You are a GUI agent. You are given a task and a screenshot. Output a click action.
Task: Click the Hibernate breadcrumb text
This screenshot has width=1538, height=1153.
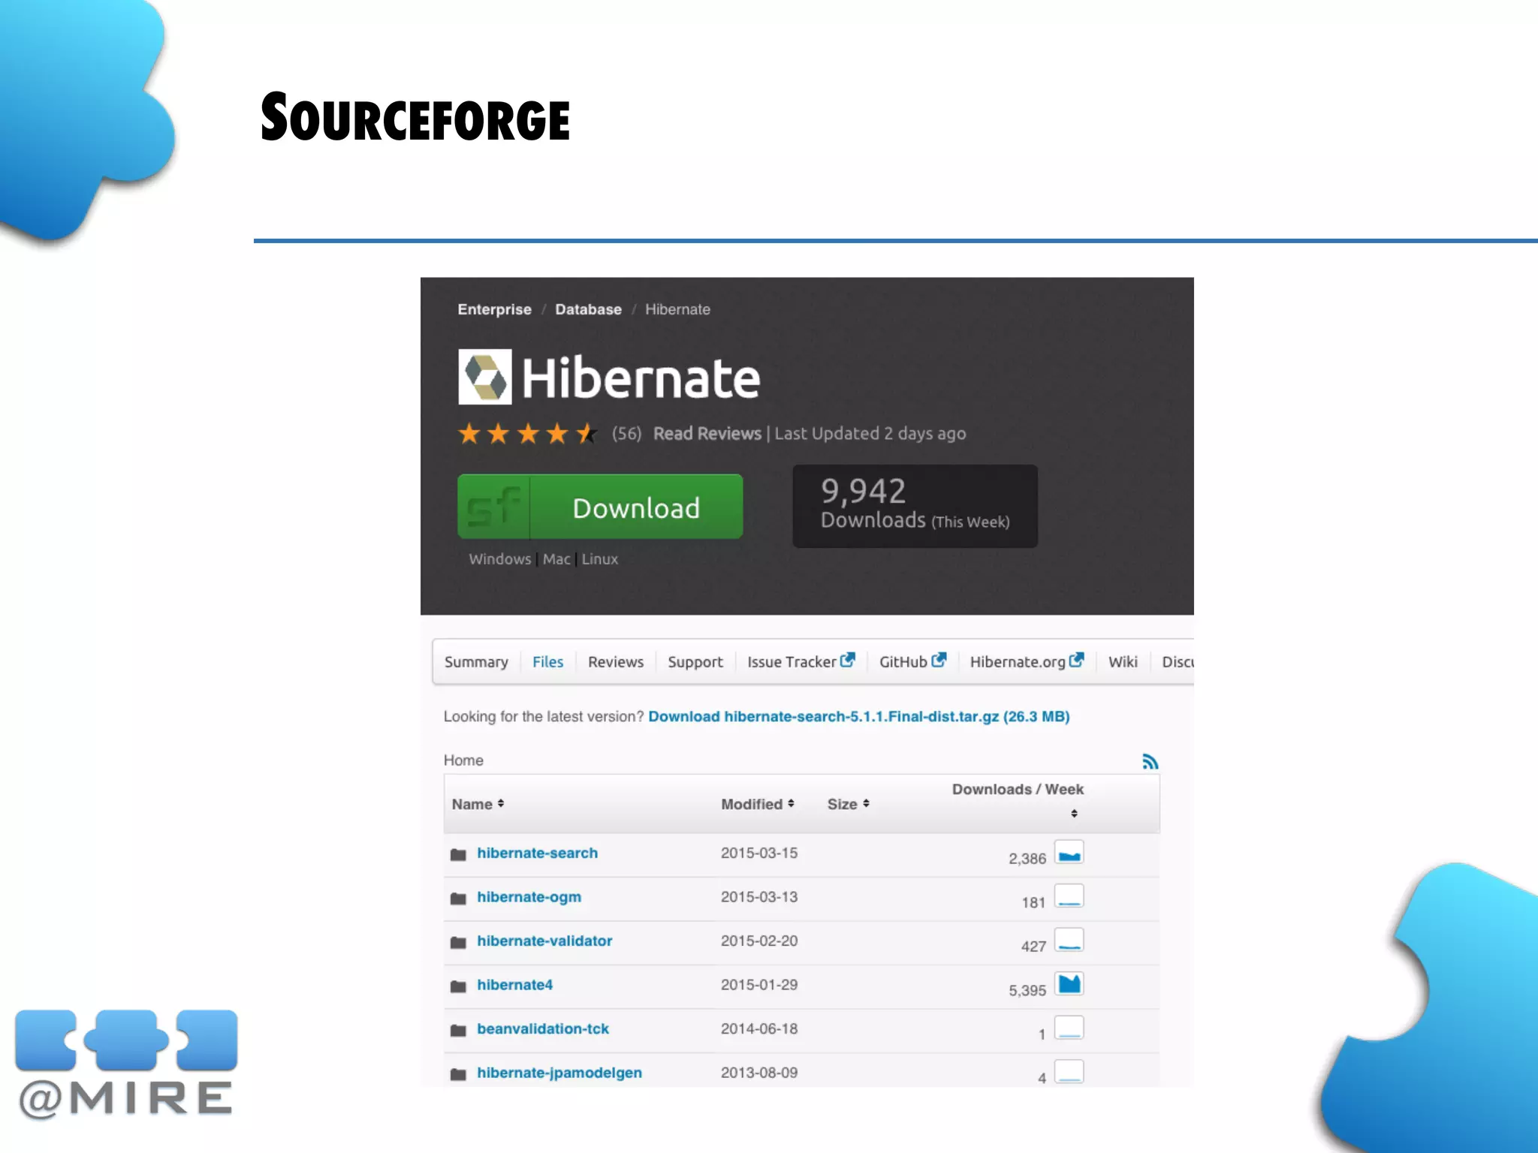(677, 309)
